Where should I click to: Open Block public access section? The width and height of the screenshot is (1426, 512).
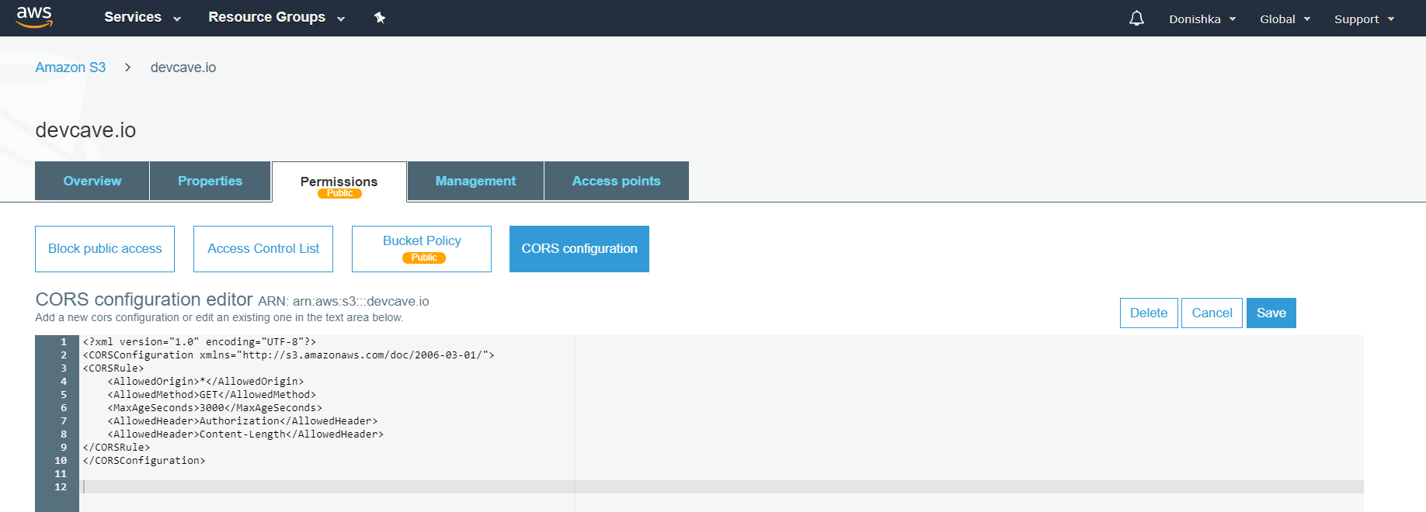pos(105,249)
